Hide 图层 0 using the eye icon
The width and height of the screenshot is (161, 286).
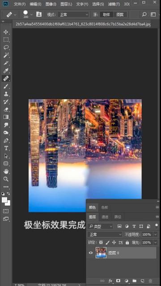pyautogui.click(x=91, y=253)
